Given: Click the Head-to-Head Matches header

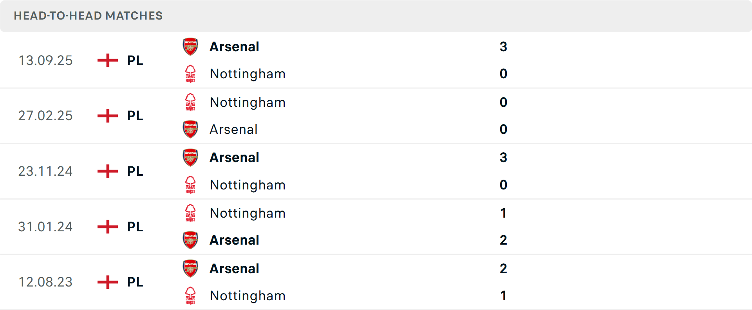Looking at the screenshot, I should (x=88, y=16).
